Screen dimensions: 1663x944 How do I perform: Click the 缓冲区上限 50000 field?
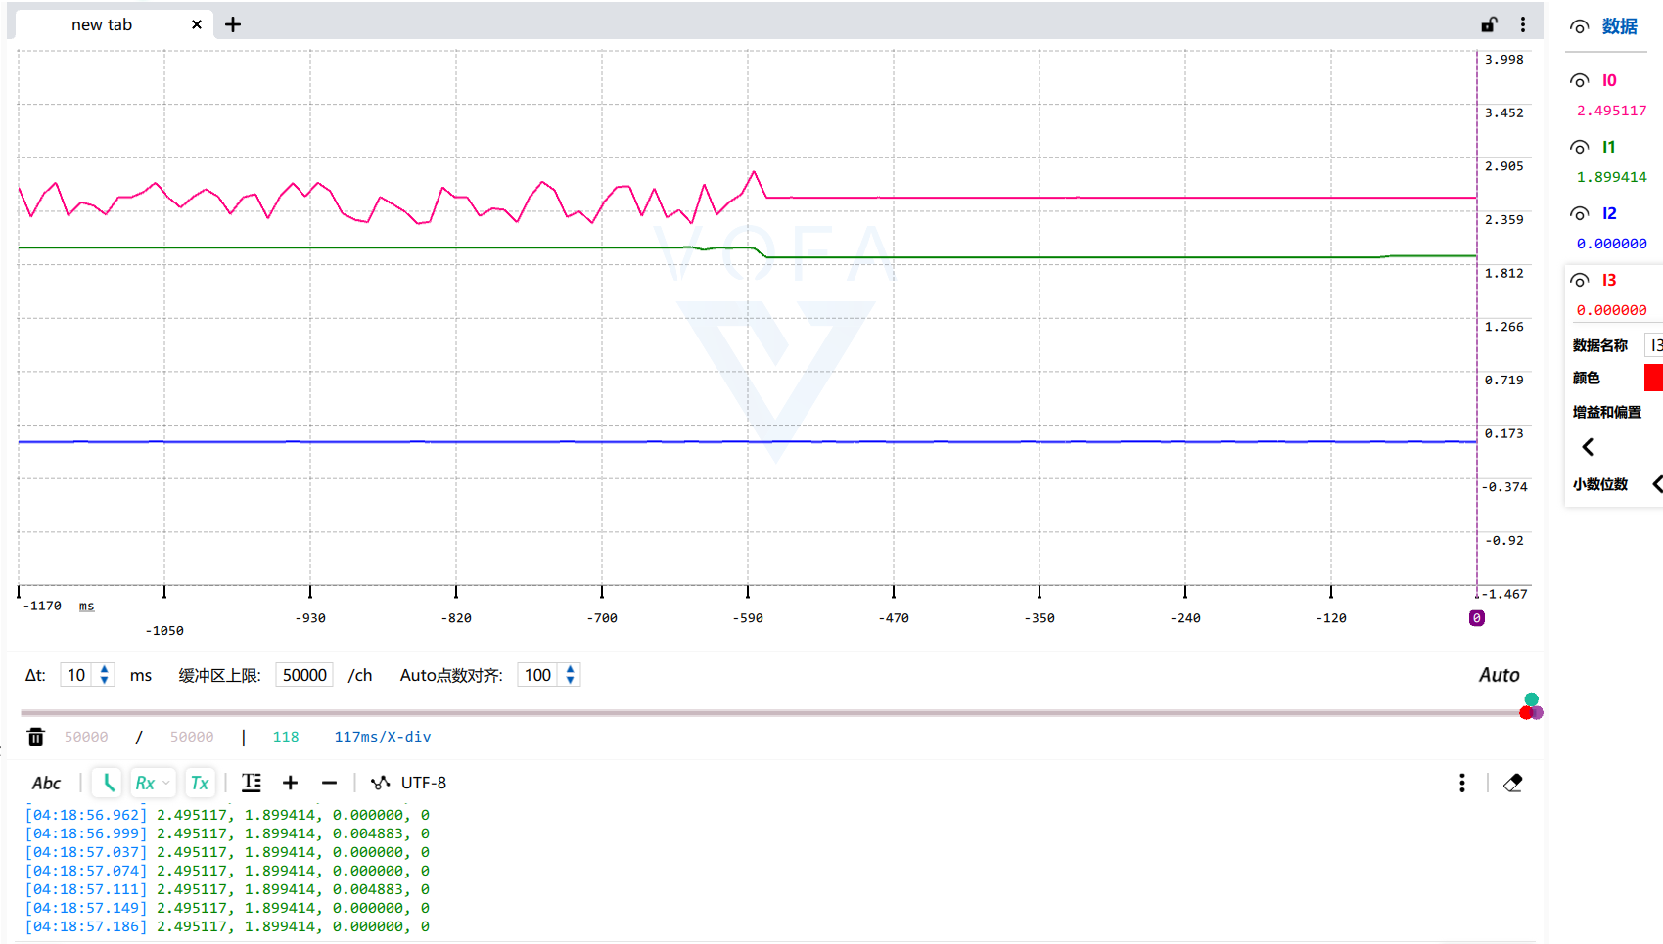pos(304,675)
